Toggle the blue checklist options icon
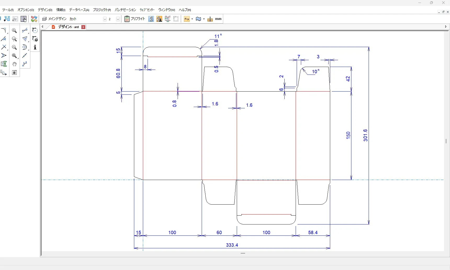The image size is (450, 270). point(151,19)
